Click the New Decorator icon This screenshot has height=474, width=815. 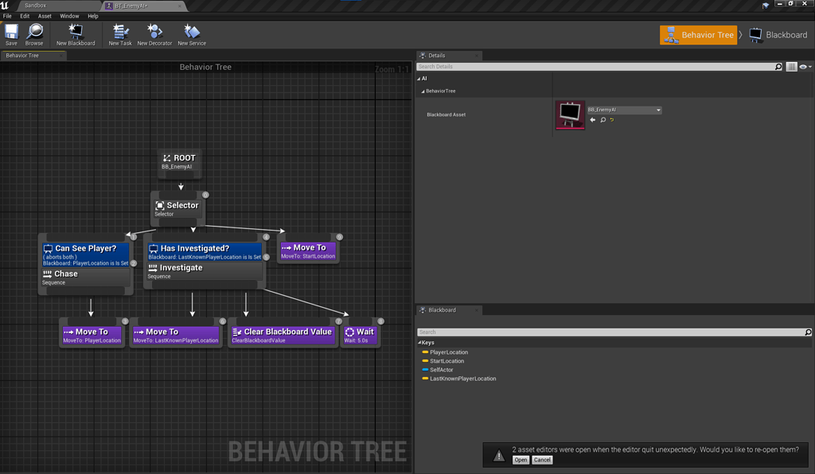[154, 33]
